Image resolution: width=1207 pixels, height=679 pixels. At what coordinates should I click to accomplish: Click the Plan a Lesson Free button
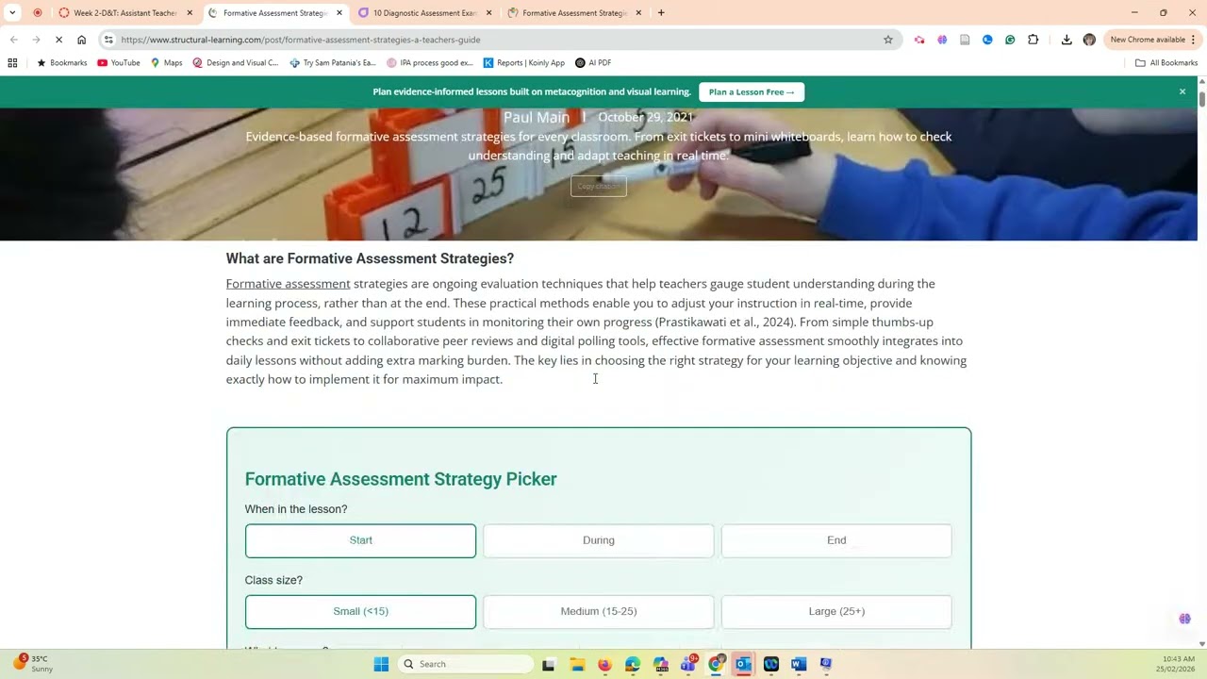(x=752, y=92)
